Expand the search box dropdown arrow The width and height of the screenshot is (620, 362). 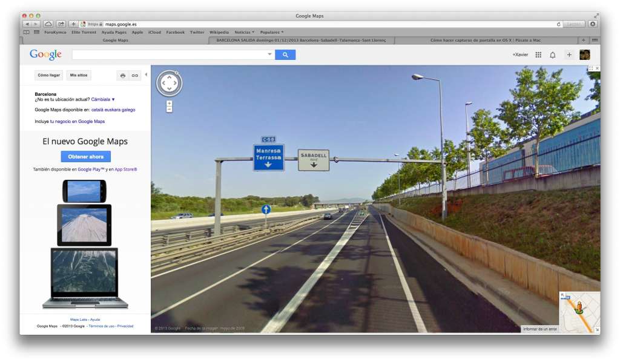click(x=269, y=54)
